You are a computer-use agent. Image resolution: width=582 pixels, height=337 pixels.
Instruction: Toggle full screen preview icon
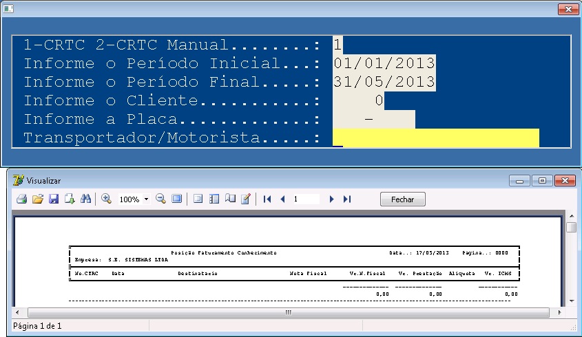tap(177, 199)
